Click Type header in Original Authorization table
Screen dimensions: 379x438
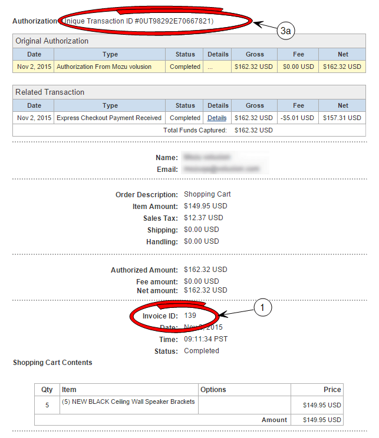tap(110, 55)
